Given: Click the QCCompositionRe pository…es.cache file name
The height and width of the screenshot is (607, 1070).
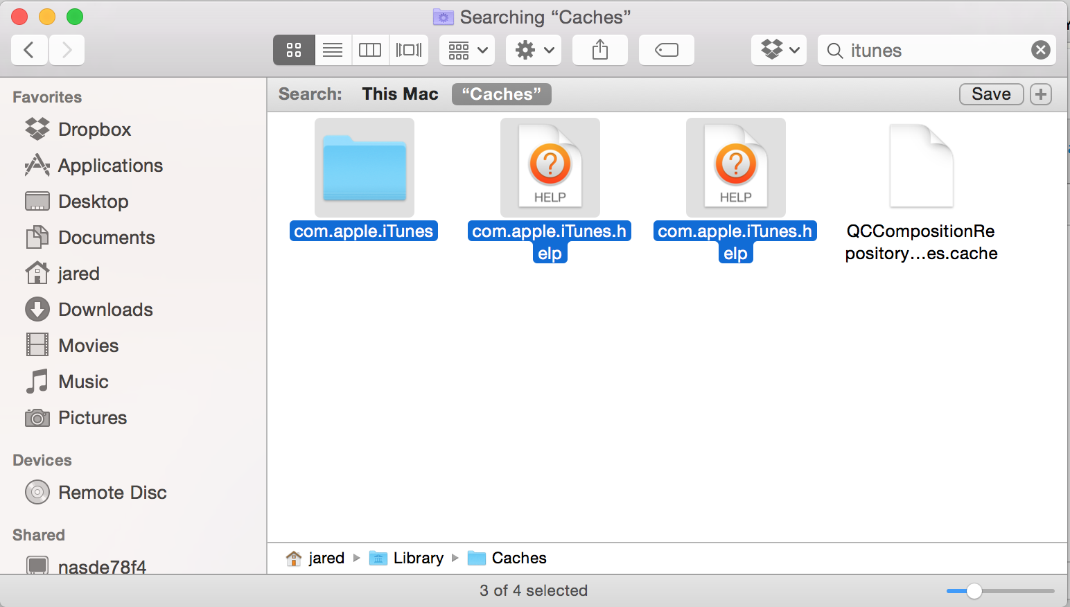Looking at the screenshot, I should tap(922, 243).
